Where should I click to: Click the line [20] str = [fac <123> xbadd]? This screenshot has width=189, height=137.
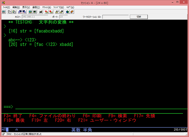point(41,45)
